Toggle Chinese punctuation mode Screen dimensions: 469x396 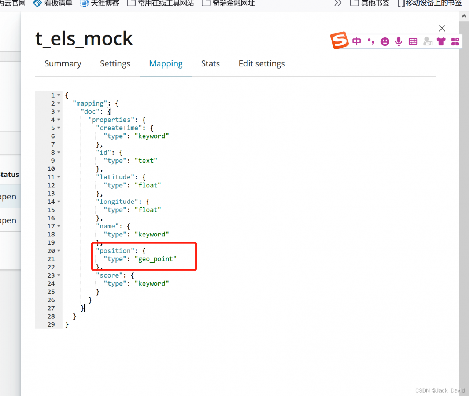(371, 41)
